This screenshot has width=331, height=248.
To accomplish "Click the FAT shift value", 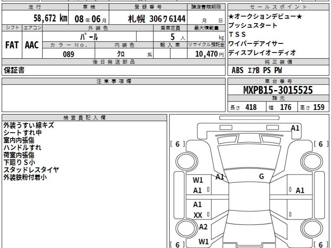I will pyautogui.click(x=12, y=45).
